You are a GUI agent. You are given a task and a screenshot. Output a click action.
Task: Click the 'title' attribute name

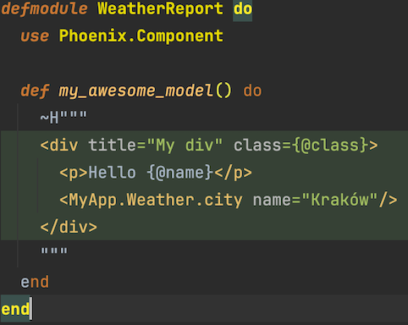[x=113, y=146]
